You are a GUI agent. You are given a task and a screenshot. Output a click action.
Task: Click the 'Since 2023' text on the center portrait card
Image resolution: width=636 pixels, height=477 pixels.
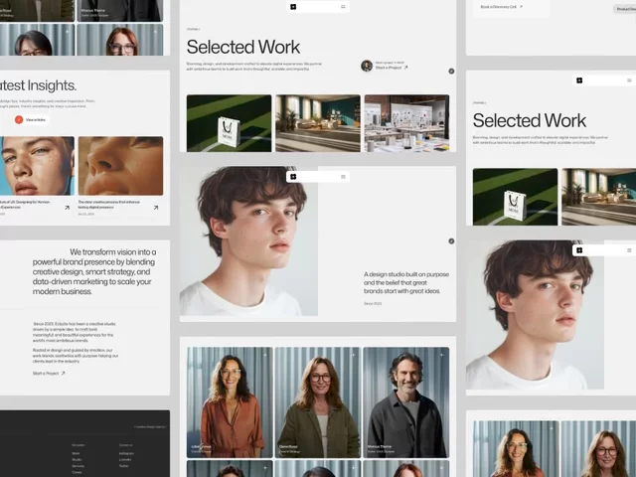[373, 303]
